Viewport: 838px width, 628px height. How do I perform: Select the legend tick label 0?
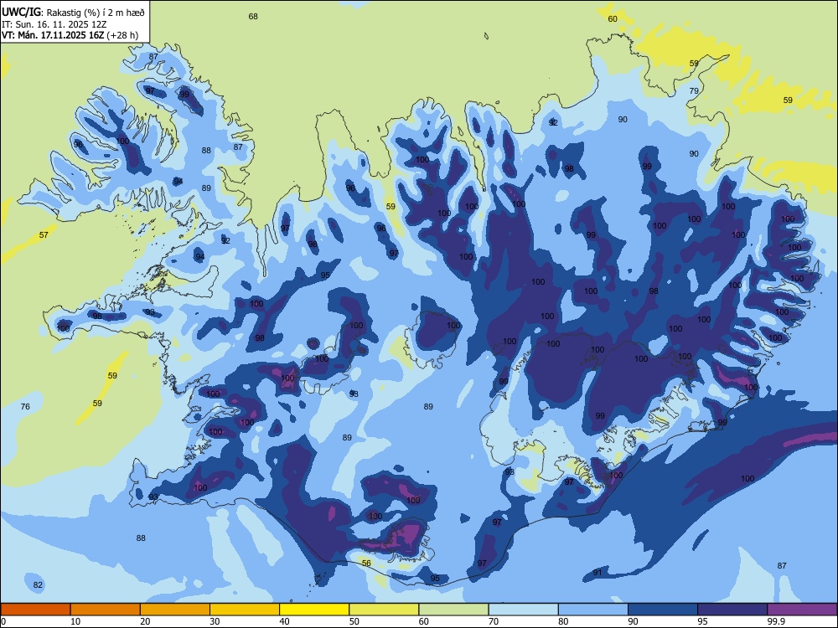(3, 621)
